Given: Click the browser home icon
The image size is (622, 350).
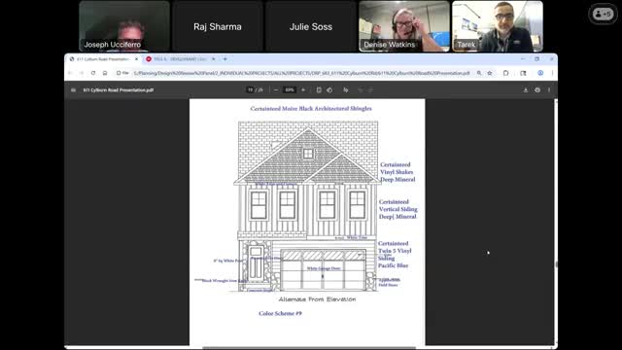Looking at the screenshot, I should tap(105, 73).
